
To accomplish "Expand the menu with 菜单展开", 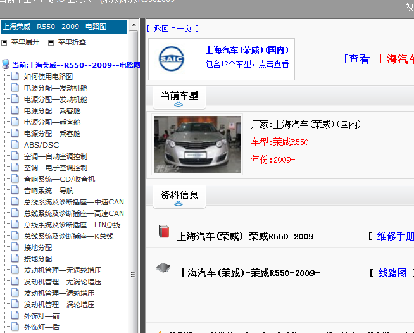I will tap(25, 42).
